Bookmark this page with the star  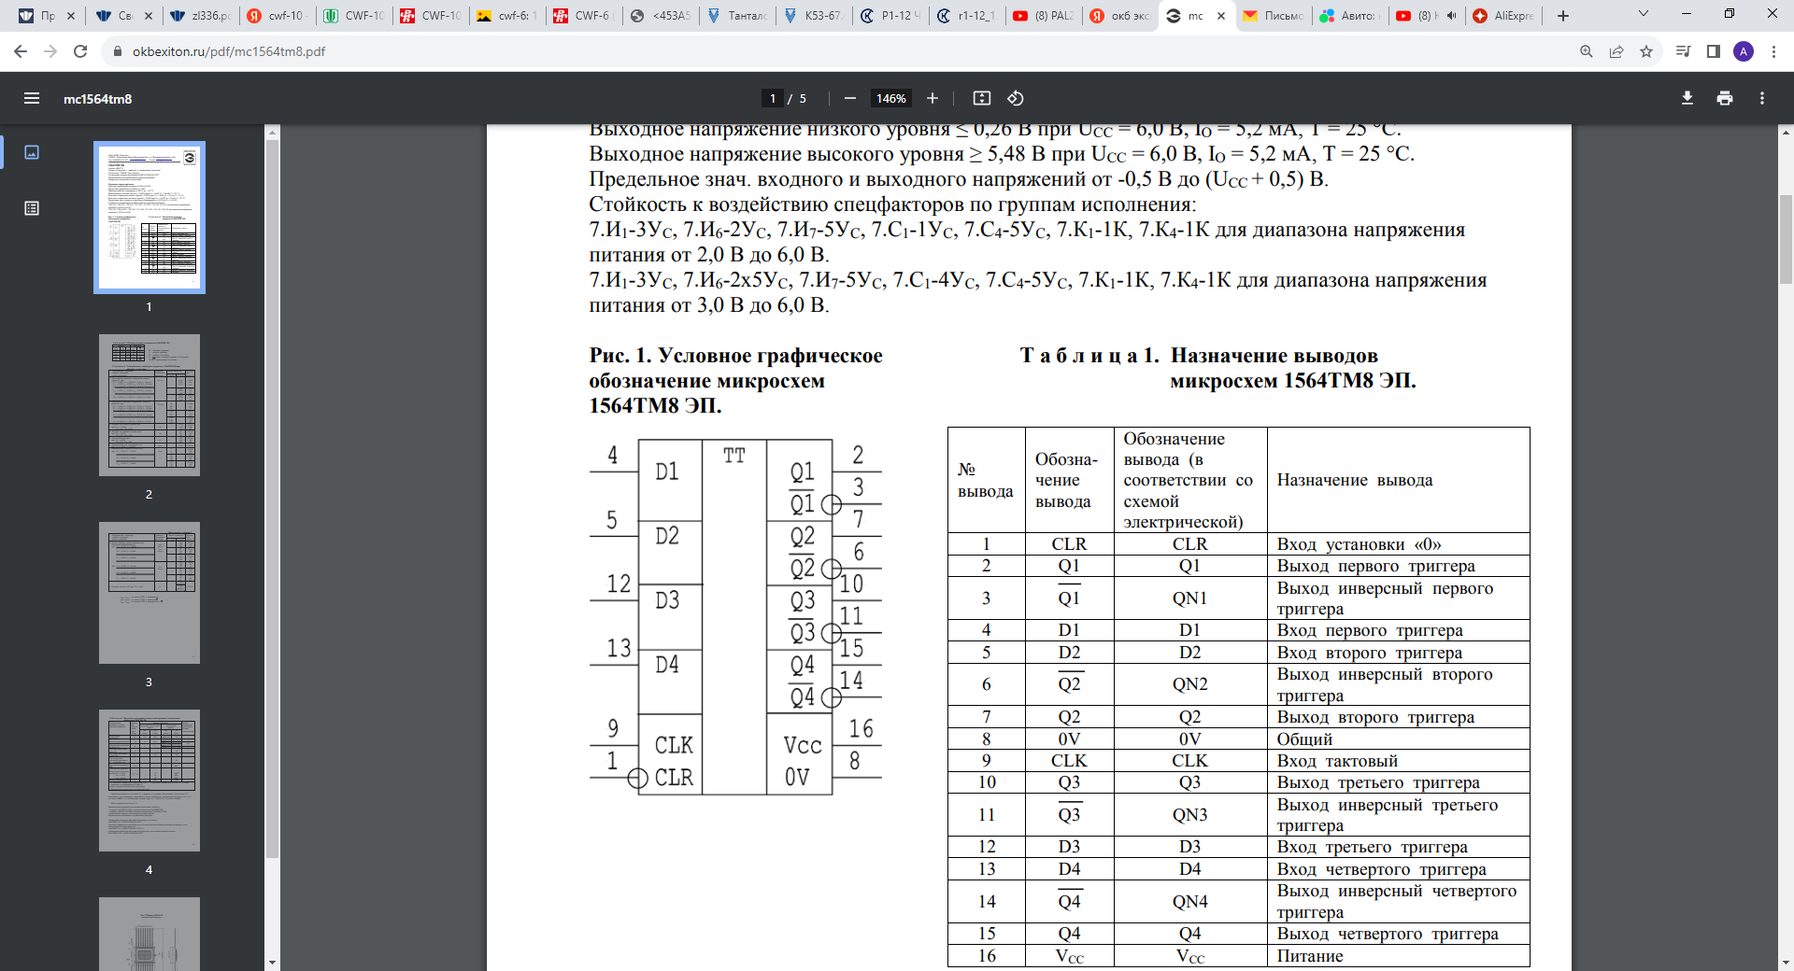click(x=1646, y=51)
